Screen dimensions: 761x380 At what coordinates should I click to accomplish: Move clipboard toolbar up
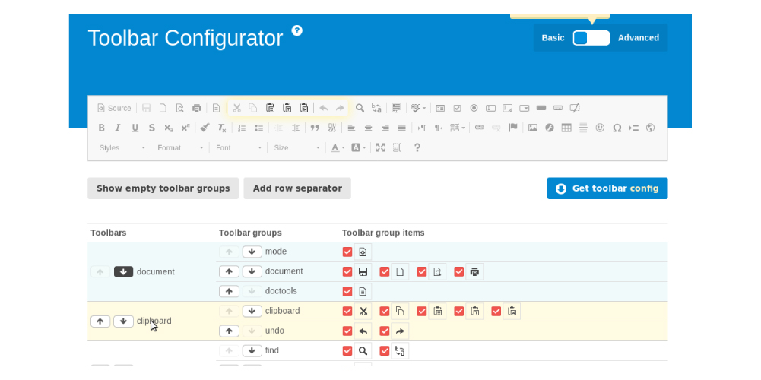(x=100, y=321)
